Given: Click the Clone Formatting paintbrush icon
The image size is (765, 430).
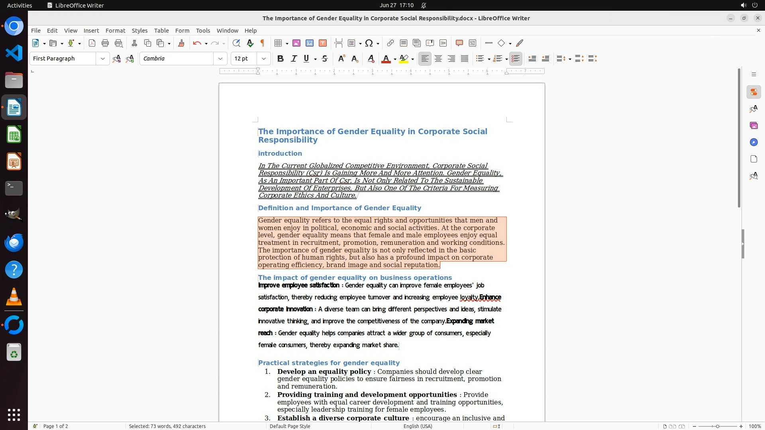Looking at the screenshot, I should 181,43.
